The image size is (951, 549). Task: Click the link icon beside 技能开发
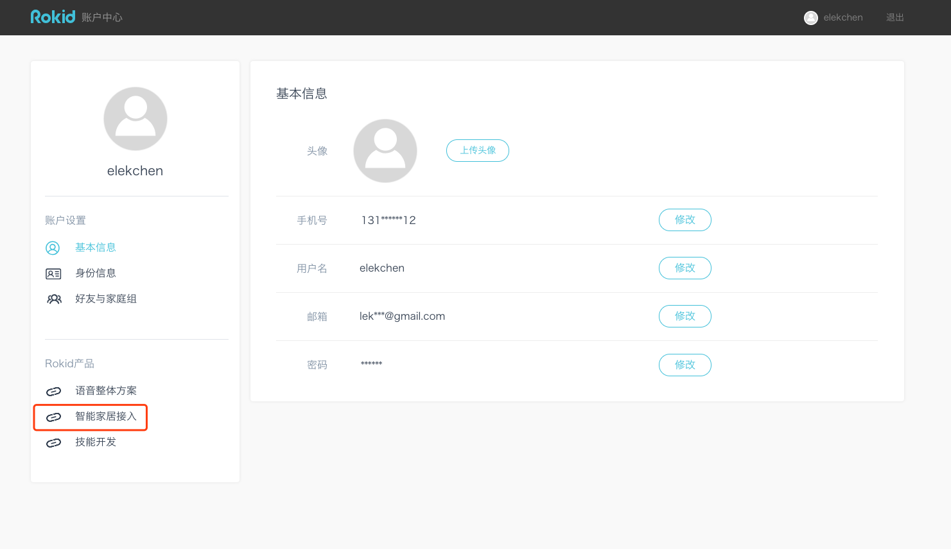pyautogui.click(x=53, y=443)
